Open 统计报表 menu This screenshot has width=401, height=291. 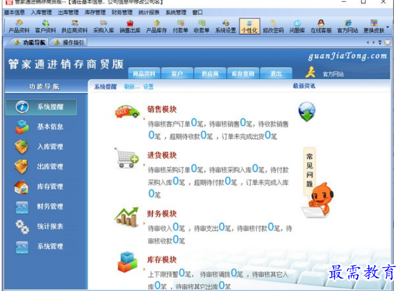point(149,12)
